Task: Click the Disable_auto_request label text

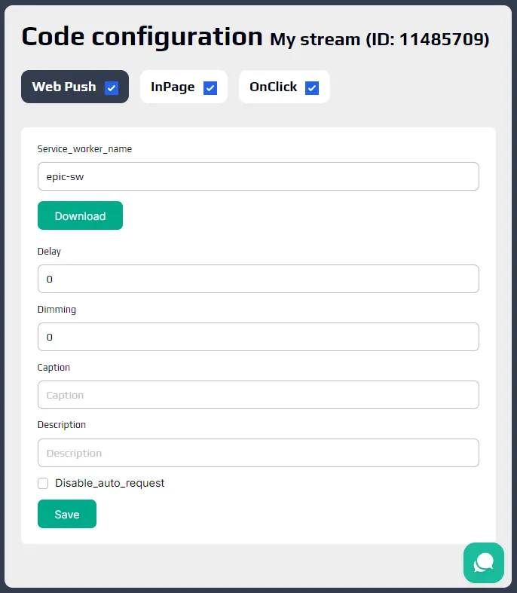Action: (x=110, y=483)
